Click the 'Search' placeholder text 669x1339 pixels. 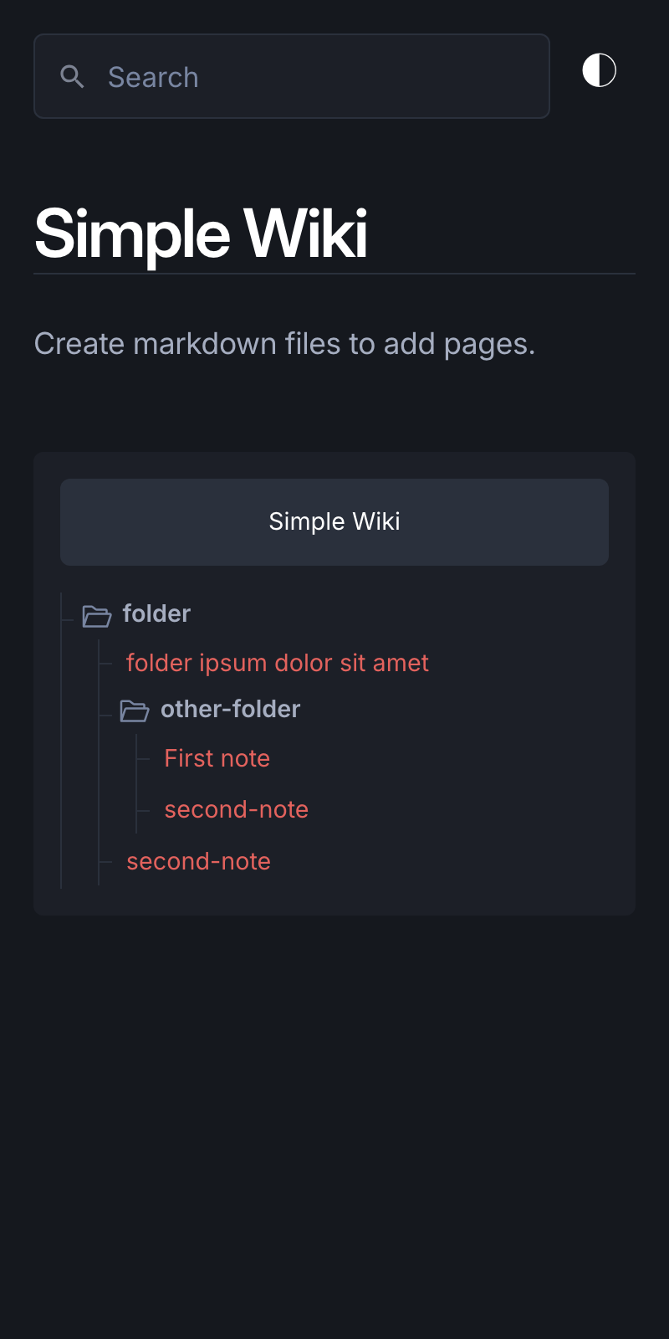click(153, 77)
